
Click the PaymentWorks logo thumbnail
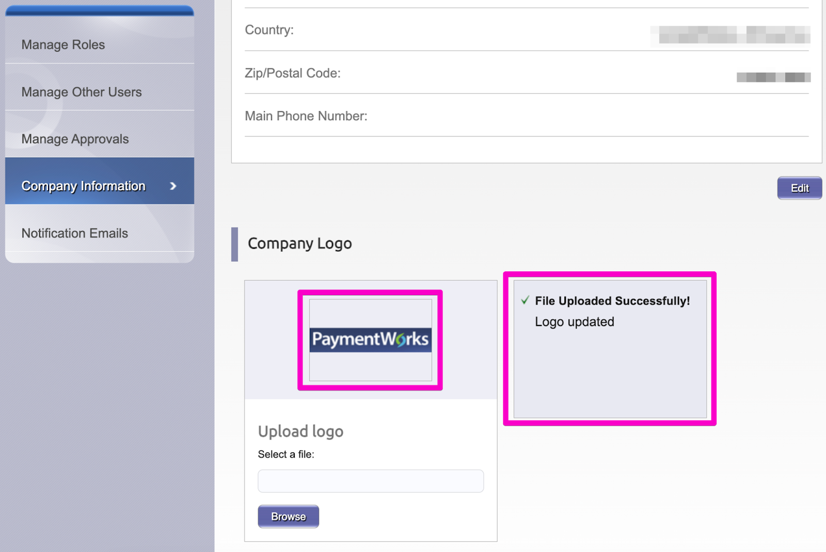coord(371,340)
